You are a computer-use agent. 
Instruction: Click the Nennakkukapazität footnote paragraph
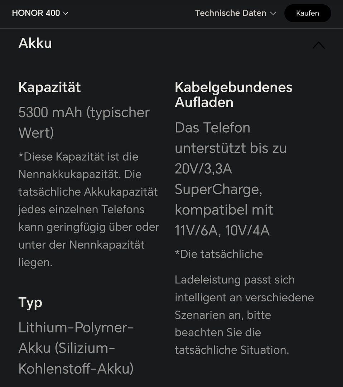coord(88,209)
